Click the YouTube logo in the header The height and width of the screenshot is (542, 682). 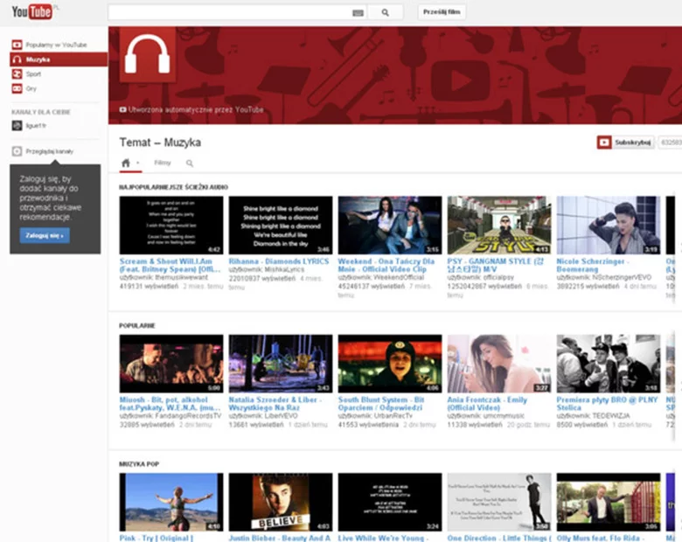(31, 12)
